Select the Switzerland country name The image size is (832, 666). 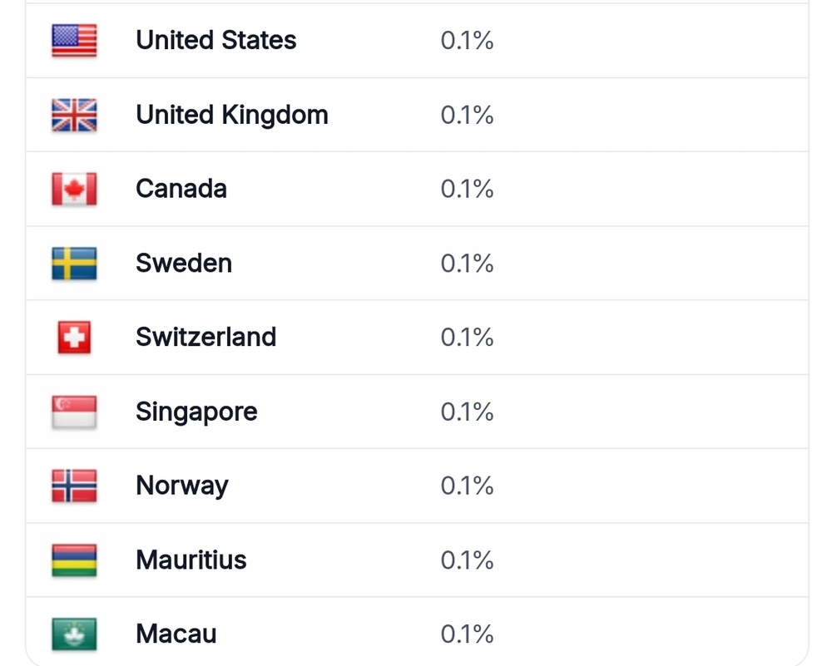[x=206, y=338]
